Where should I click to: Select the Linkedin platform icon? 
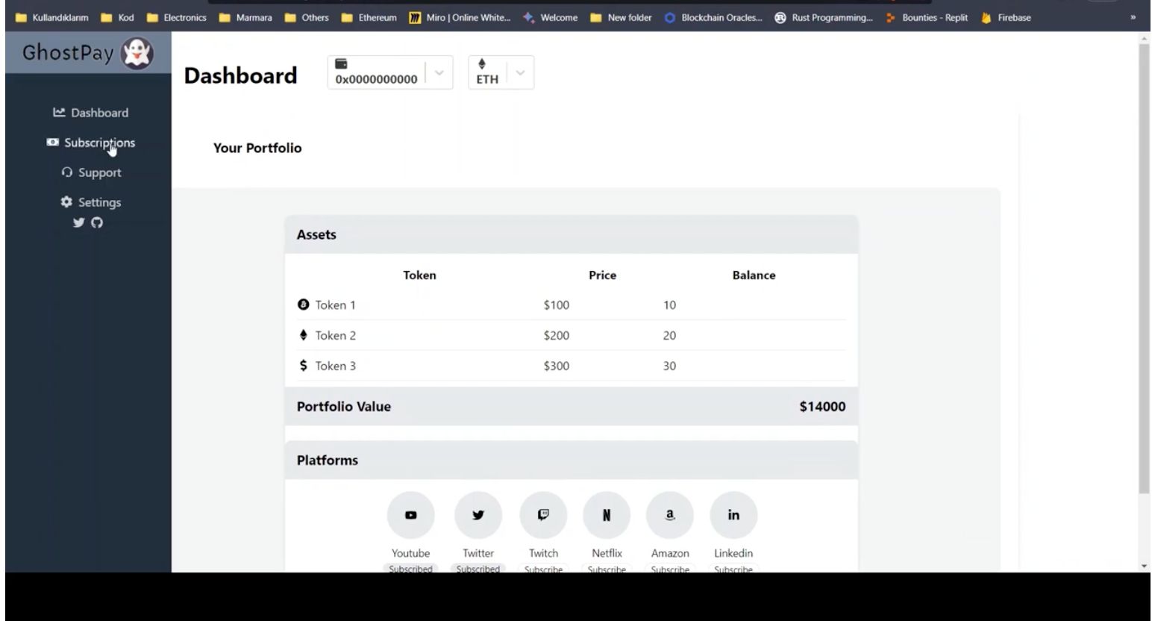(733, 515)
